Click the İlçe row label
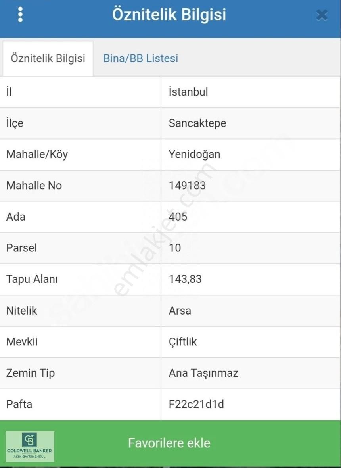Image resolution: width=341 pixels, height=468 pixels. click(x=15, y=123)
